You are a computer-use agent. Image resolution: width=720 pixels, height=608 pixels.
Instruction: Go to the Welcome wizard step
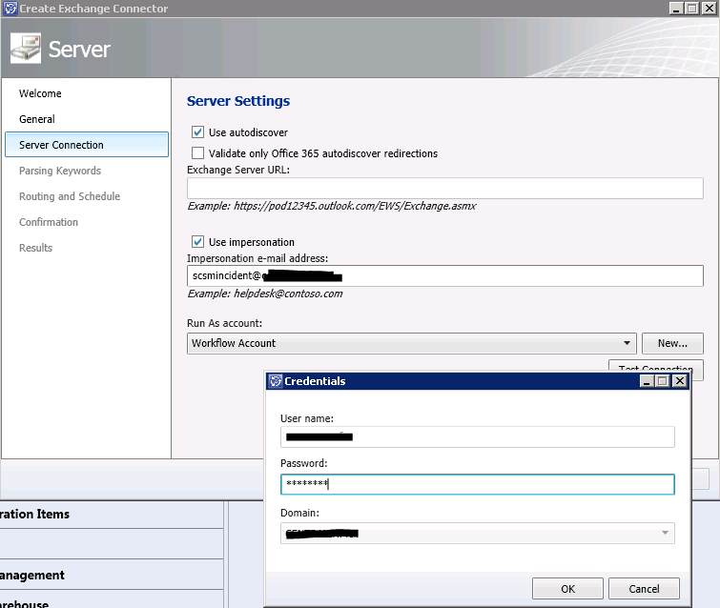pos(40,93)
